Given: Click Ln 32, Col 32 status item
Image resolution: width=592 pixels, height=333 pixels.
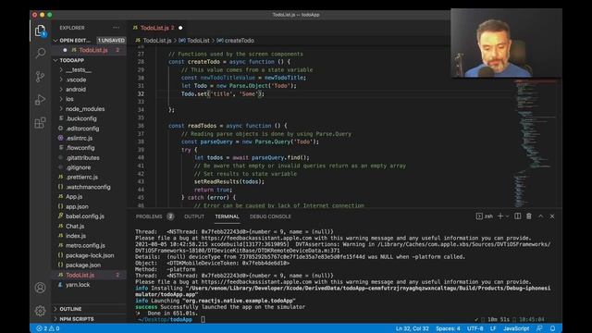Looking at the screenshot, I should [413, 328].
